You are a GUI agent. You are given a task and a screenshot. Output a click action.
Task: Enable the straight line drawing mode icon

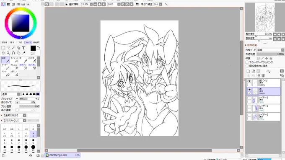(x=166, y=4)
